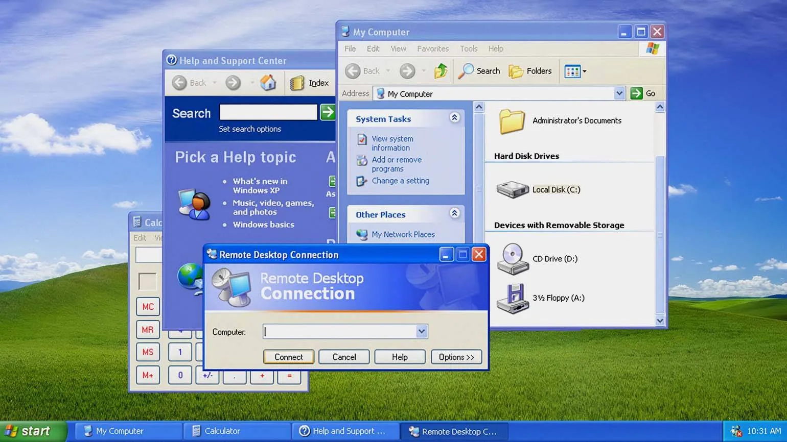Click the Administrator's Documents folder

click(512, 121)
